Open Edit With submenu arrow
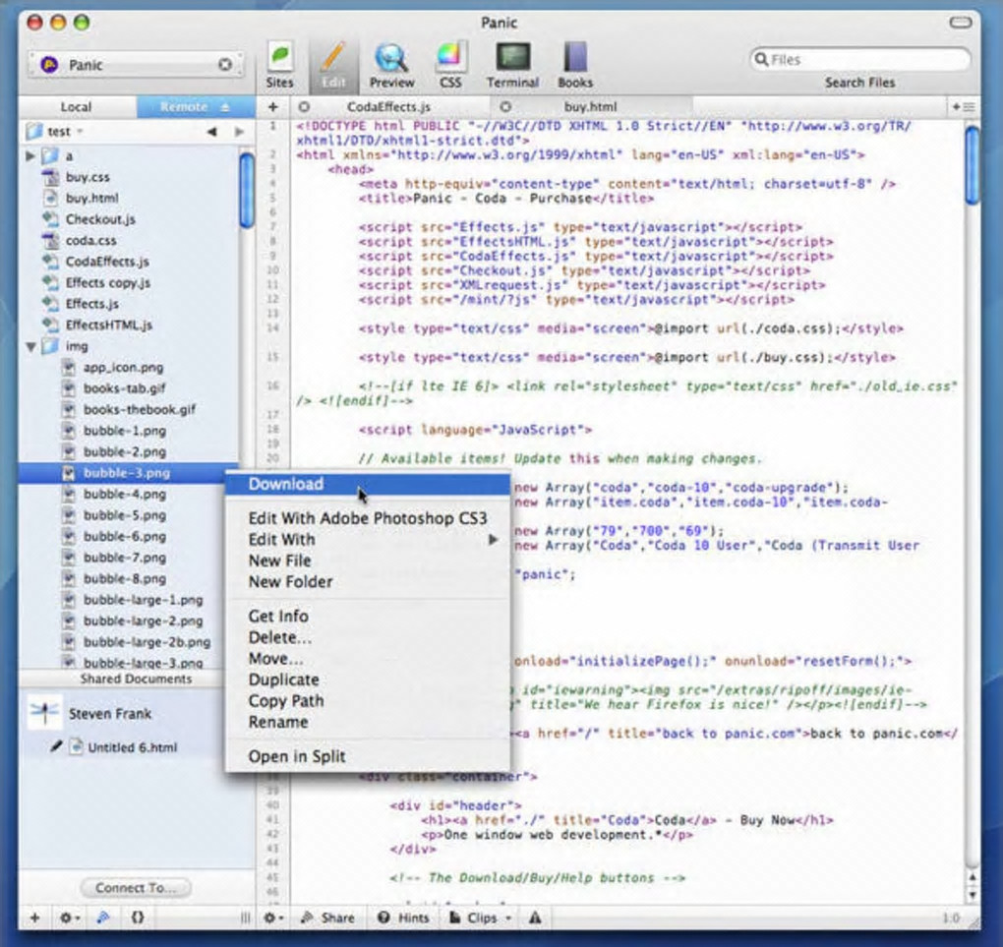Image resolution: width=1003 pixels, height=947 pixels. [494, 539]
